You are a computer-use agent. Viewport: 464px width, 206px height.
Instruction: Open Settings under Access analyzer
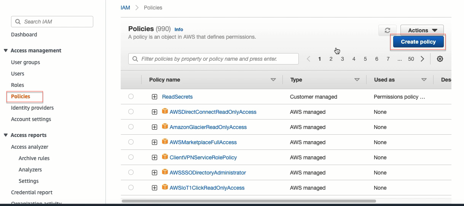click(29, 181)
